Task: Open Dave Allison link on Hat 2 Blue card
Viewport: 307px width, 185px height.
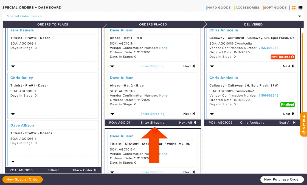Action: click(122, 78)
